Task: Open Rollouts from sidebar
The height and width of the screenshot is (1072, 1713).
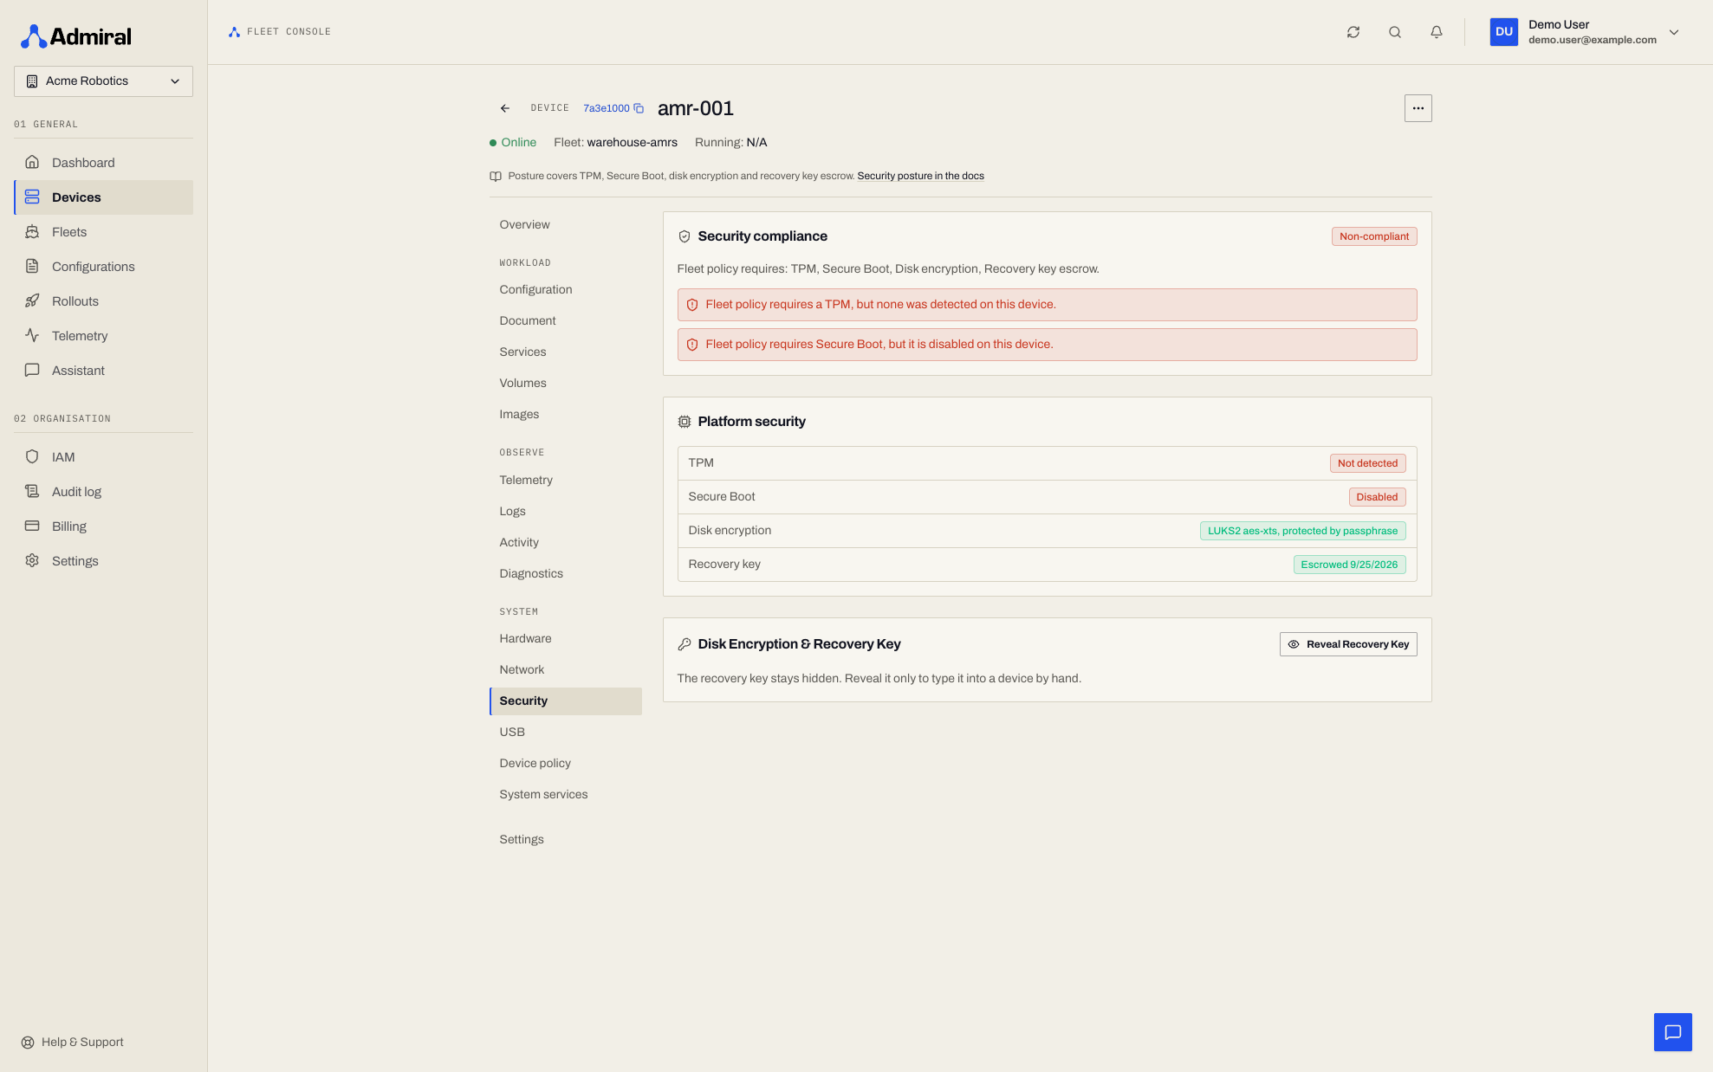Action: (103, 301)
